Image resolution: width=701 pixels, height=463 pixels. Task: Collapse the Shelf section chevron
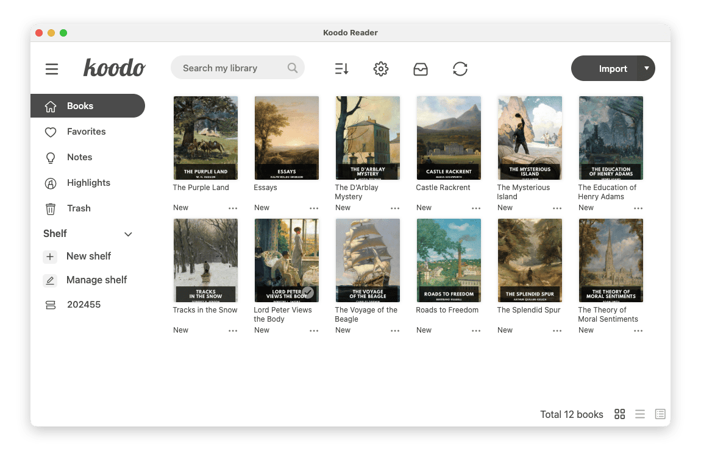pyautogui.click(x=128, y=234)
